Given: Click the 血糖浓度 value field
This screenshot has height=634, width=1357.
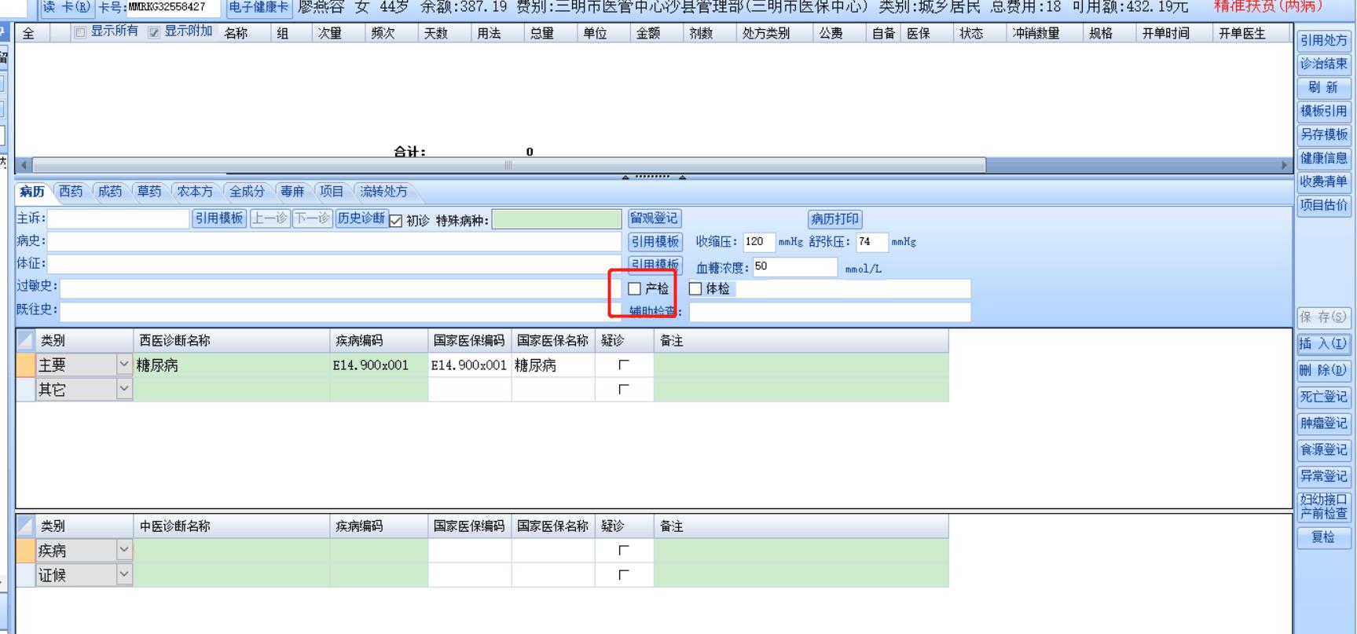Looking at the screenshot, I should 795,267.
